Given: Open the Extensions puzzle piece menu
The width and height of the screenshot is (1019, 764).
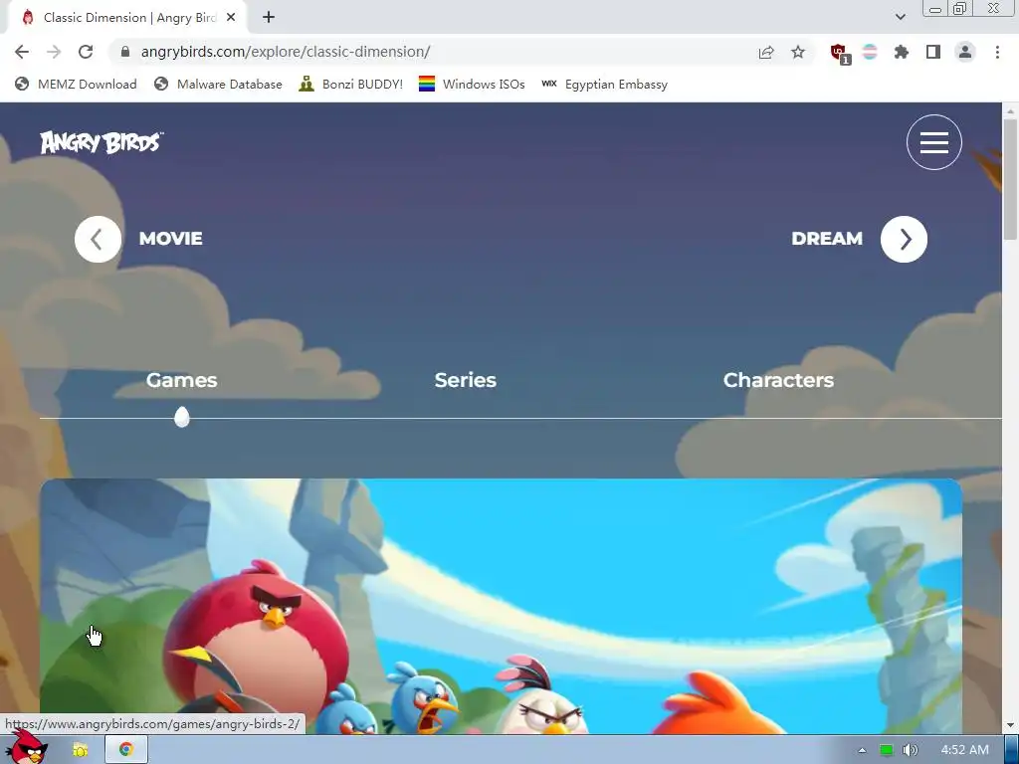Looking at the screenshot, I should click(x=902, y=52).
